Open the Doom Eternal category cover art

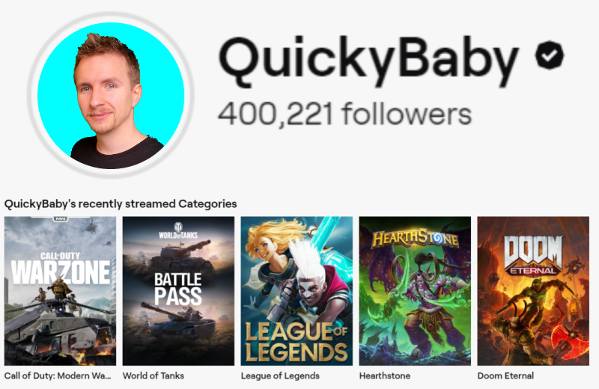(x=533, y=291)
